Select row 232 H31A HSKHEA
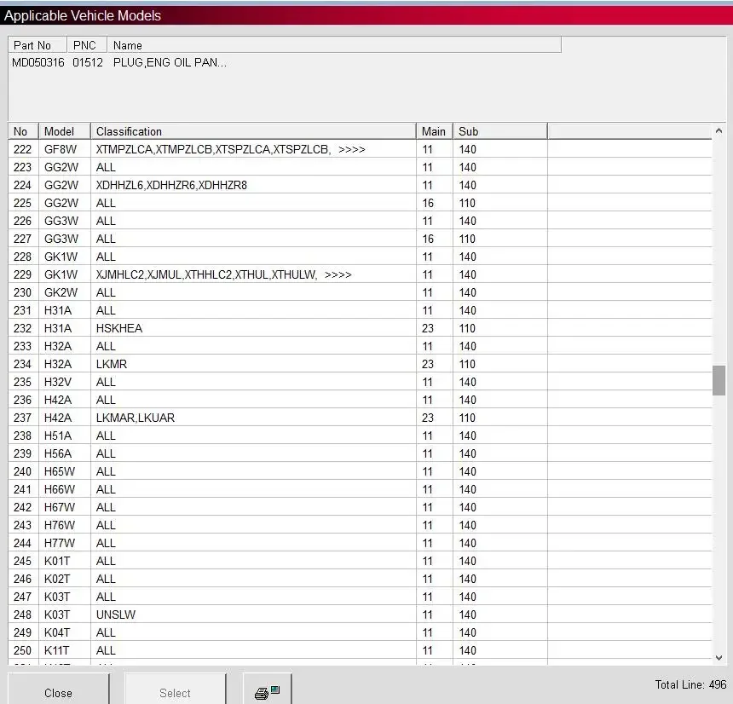733x704 pixels. tap(360, 328)
